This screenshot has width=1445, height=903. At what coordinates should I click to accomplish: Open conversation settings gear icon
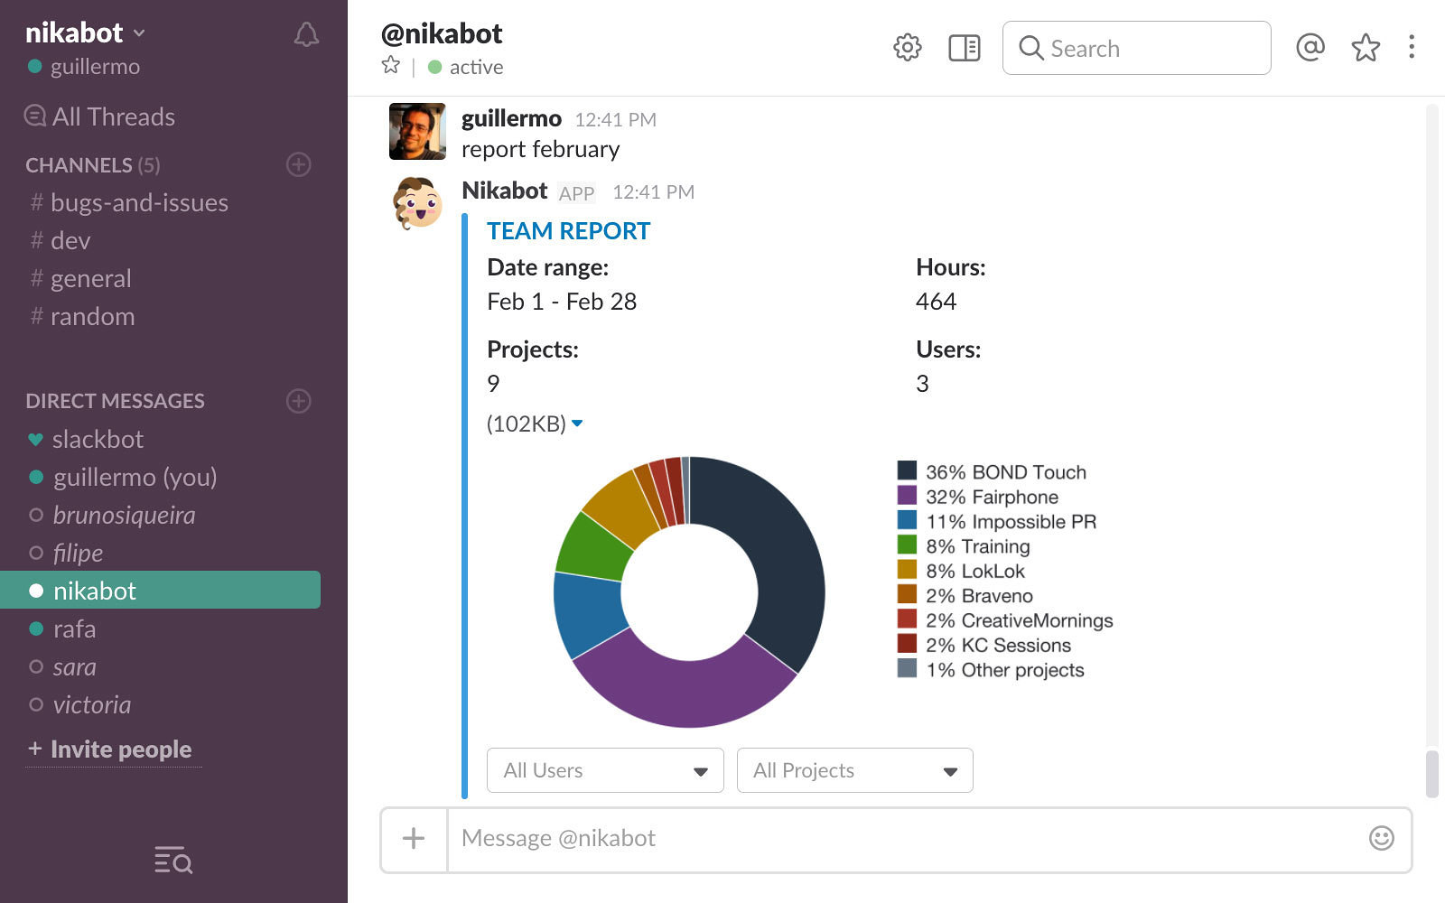[908, 48]
